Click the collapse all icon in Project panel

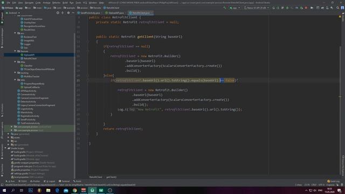[x=63, y=13]
